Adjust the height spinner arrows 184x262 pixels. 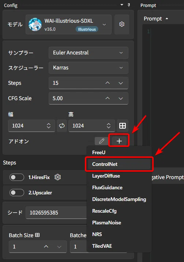point(109,126)
